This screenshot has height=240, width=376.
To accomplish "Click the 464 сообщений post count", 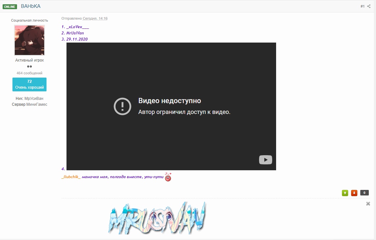I will tap(29, 73).
